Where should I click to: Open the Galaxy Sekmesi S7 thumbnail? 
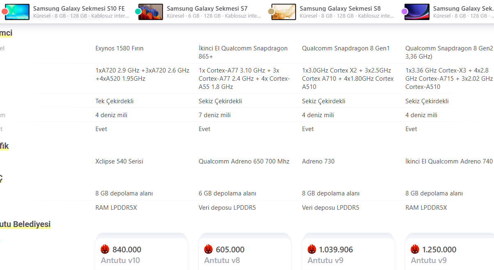click(x=151, y=12)
